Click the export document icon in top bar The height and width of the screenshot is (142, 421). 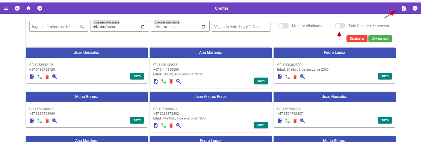pos(404,8)
